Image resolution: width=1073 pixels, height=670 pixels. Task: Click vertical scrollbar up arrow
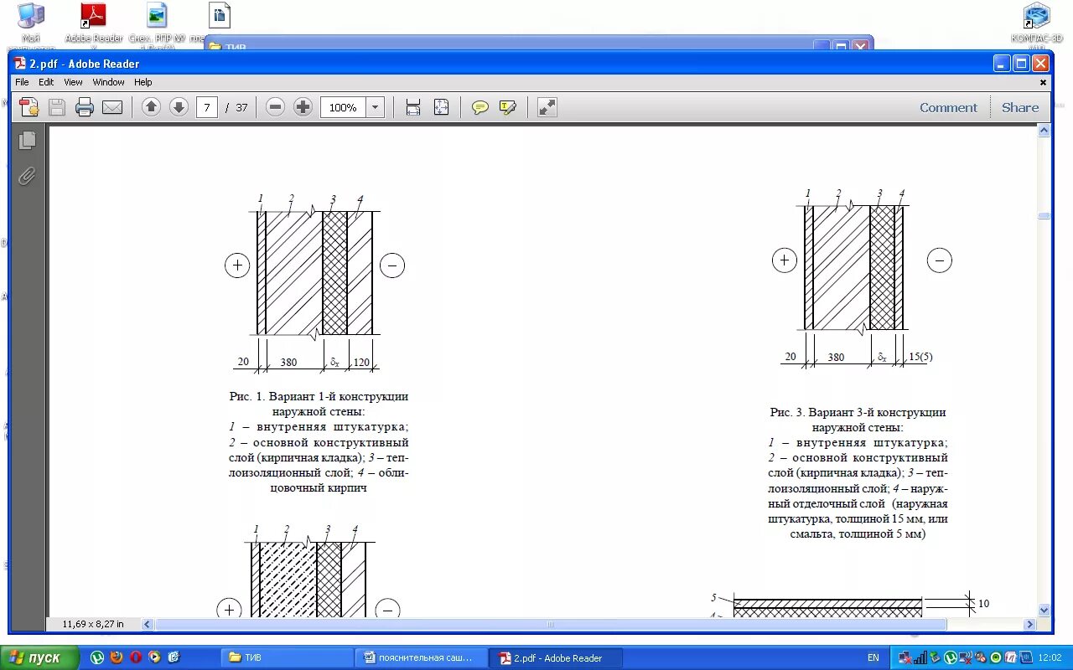[1044, 131]
